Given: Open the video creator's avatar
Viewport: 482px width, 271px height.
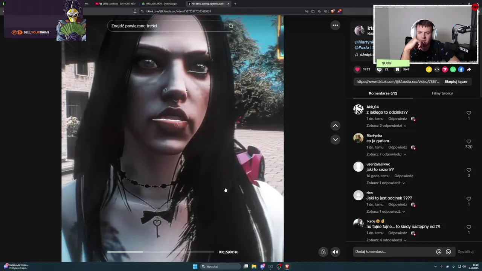Looking at the screenshot, I should tap(359, 30).
